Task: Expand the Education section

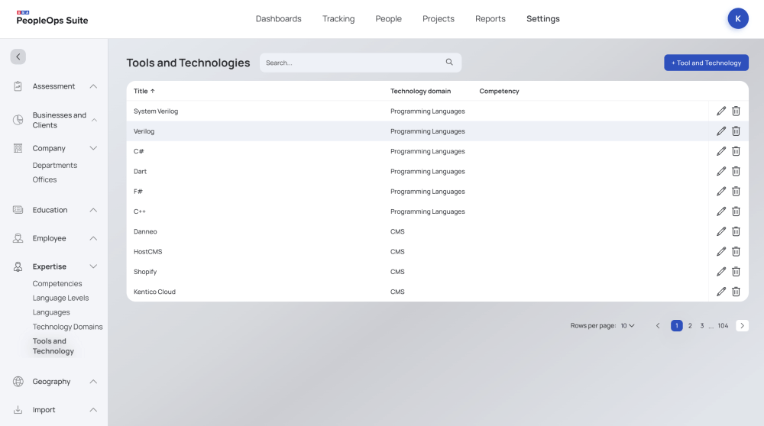Action: tap(93, 210)
